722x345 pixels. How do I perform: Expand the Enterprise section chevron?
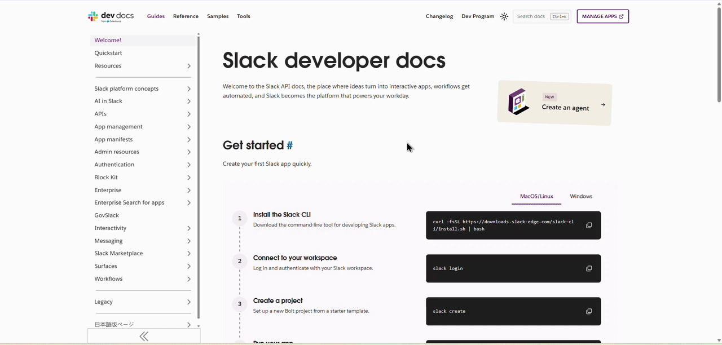coord(189,190)
